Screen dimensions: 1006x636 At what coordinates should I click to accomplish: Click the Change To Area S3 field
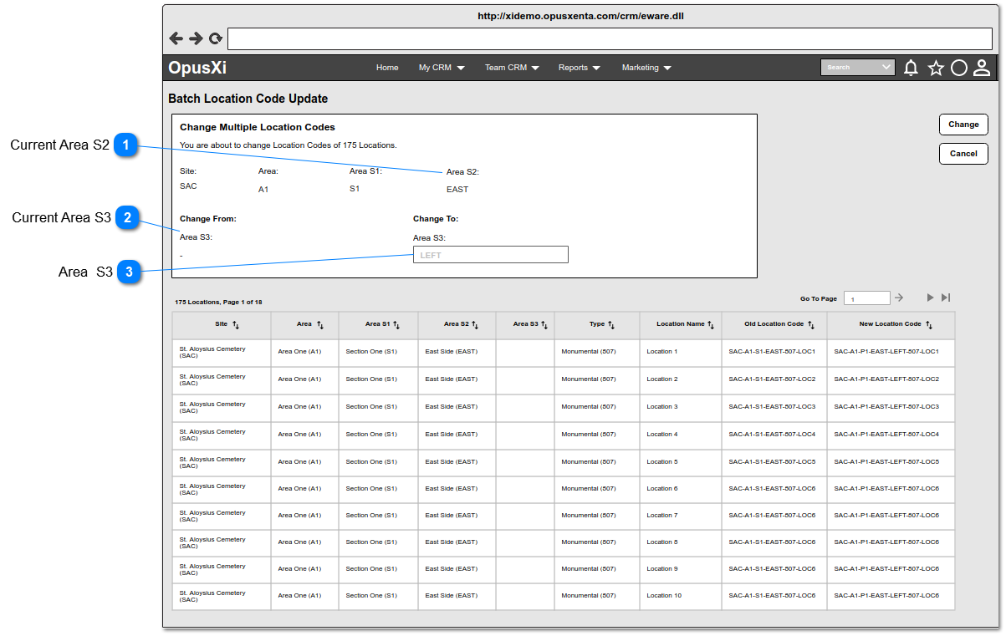[x=491, y=255]
